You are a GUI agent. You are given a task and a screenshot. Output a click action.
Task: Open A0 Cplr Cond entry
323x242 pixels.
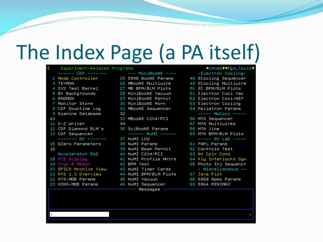tap(214, 154)
